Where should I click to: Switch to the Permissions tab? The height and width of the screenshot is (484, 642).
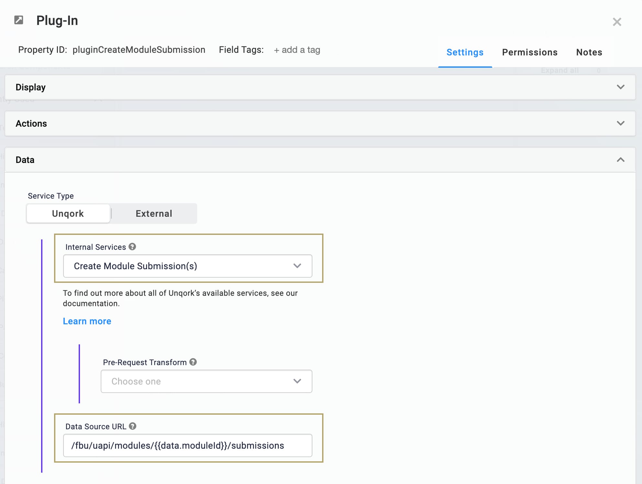click(530, 52)
